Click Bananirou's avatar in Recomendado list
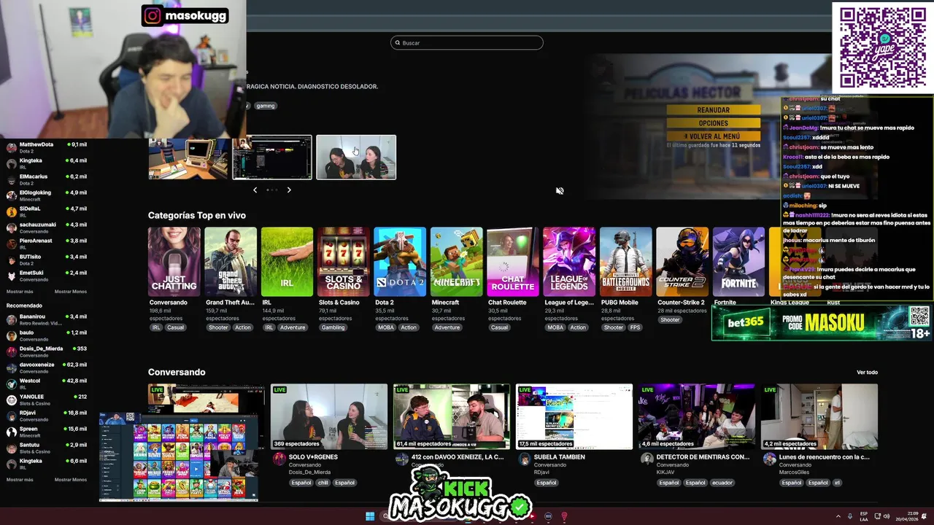Screen dimensions: 934x525 [x=12, y=319]
